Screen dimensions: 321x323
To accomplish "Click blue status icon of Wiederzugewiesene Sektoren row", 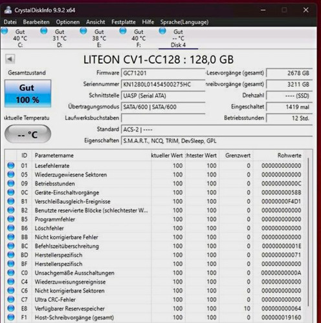I will point(11,174).
